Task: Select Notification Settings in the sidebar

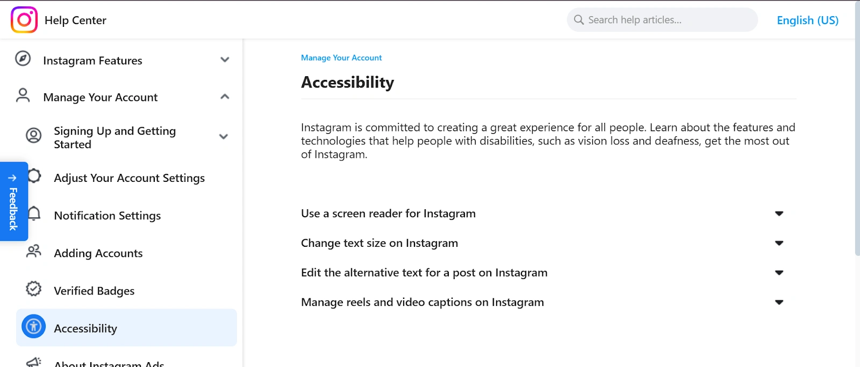Action: coord(107,216)
